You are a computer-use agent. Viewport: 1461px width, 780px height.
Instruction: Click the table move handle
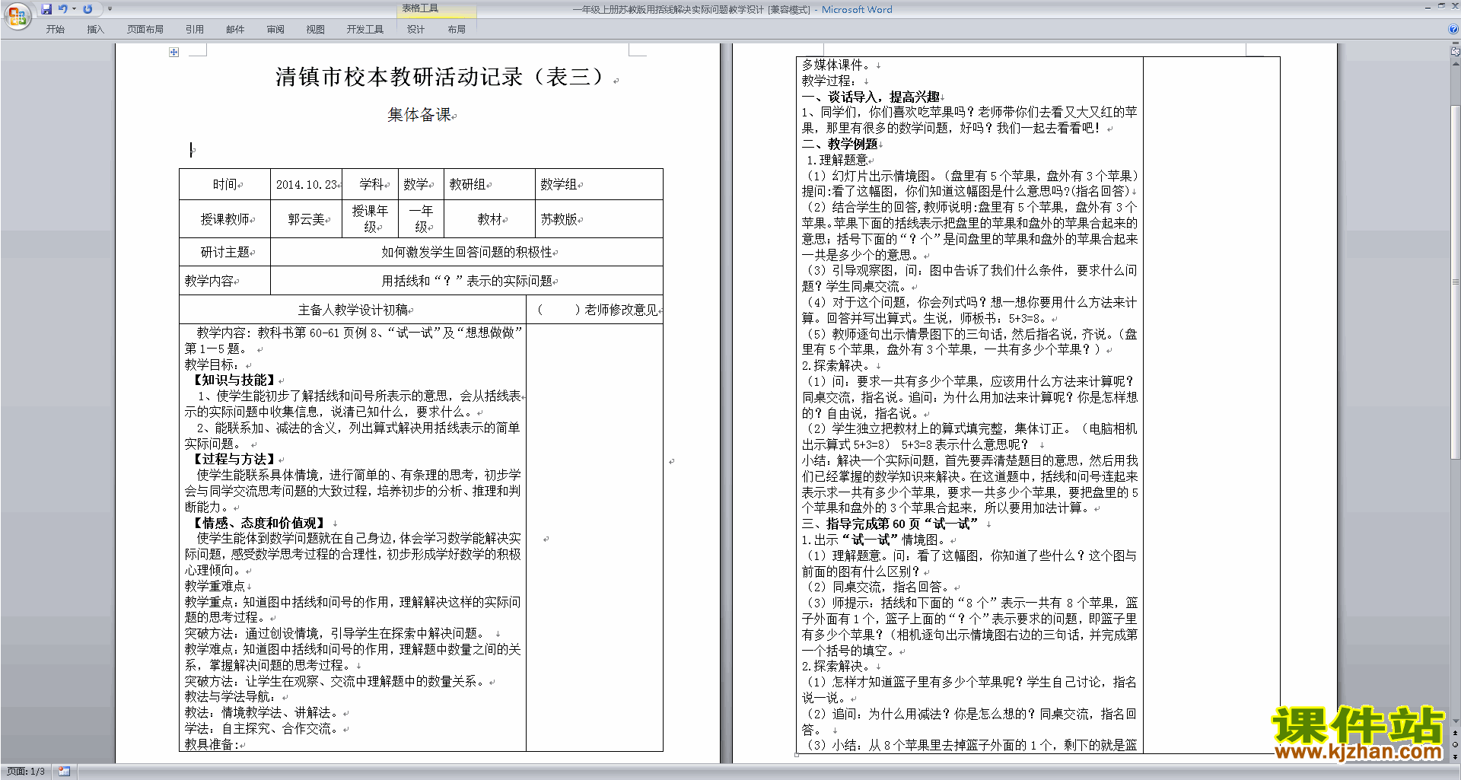click(174, 53)
